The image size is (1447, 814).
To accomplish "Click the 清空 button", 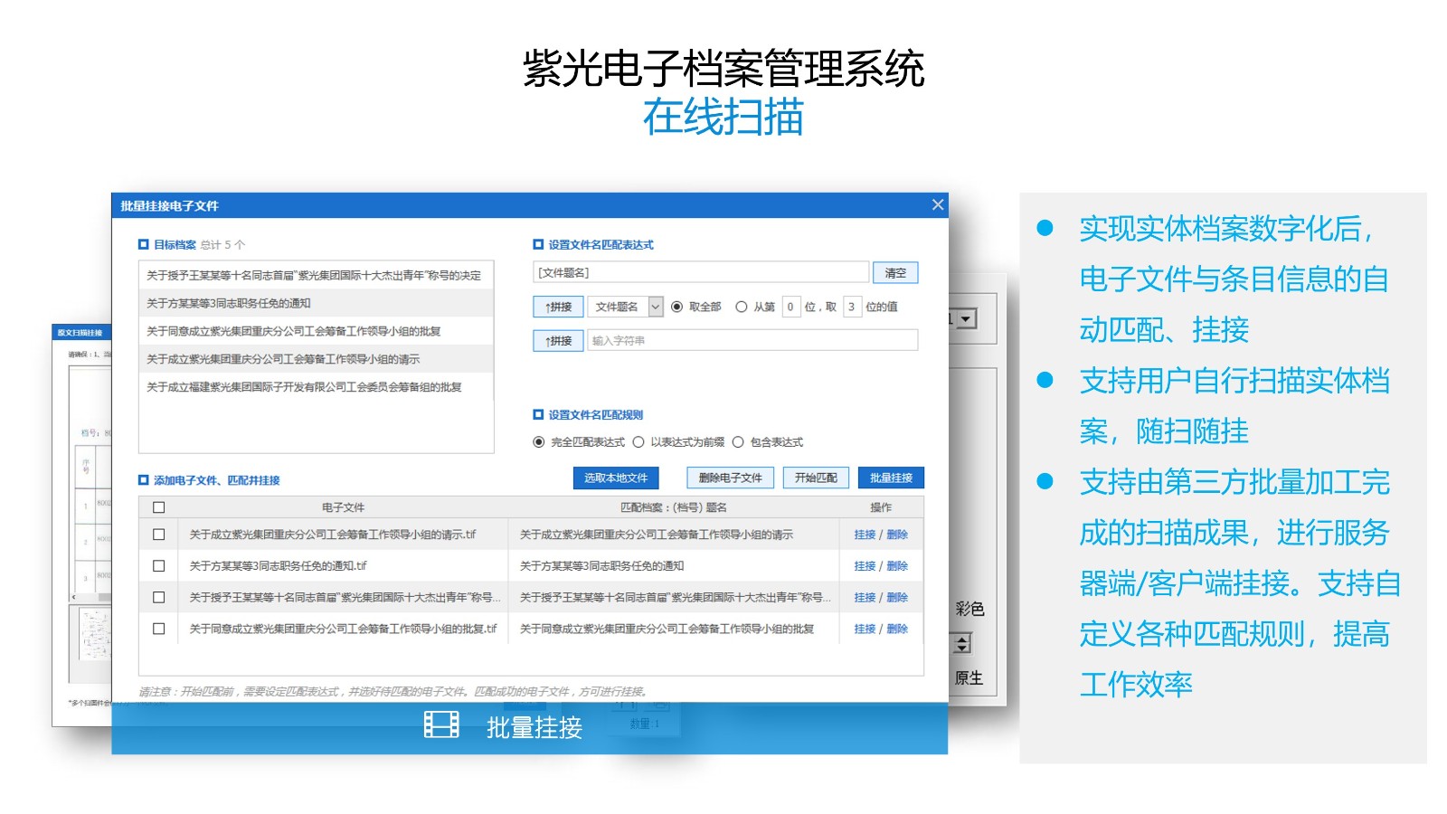I will [x=895, y=272].
